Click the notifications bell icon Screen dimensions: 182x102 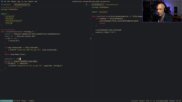(180, 101)
